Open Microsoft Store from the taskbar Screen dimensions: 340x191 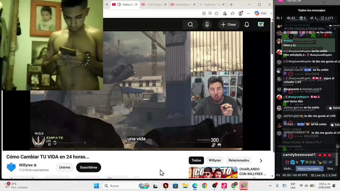(x=175, y=186)
